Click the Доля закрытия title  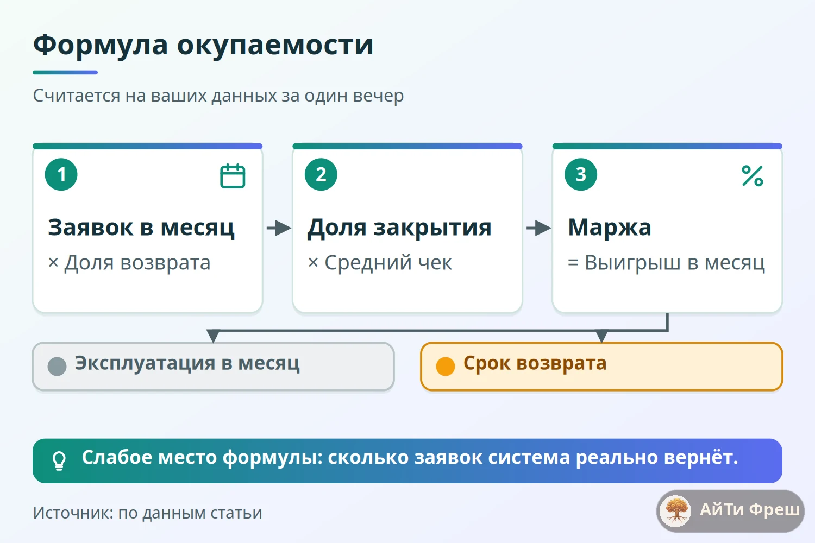tap(399, 228)
